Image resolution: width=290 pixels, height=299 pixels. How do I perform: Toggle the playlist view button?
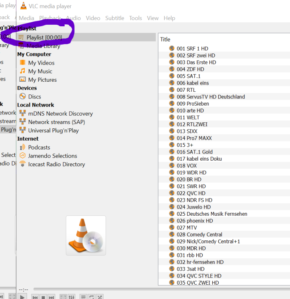[x=83, y=297]
